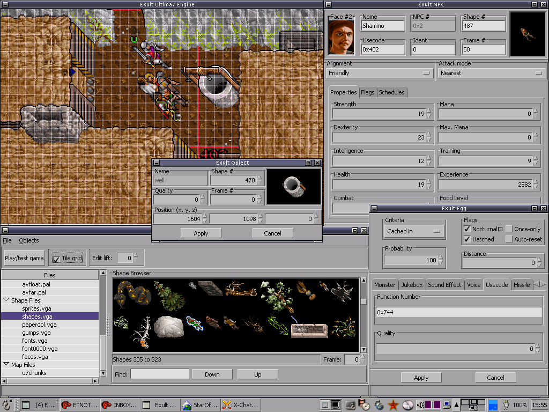Click the stone trough shape in browser
The width and height of the screenshot is (549, 412).
click(x=309, y=329)
